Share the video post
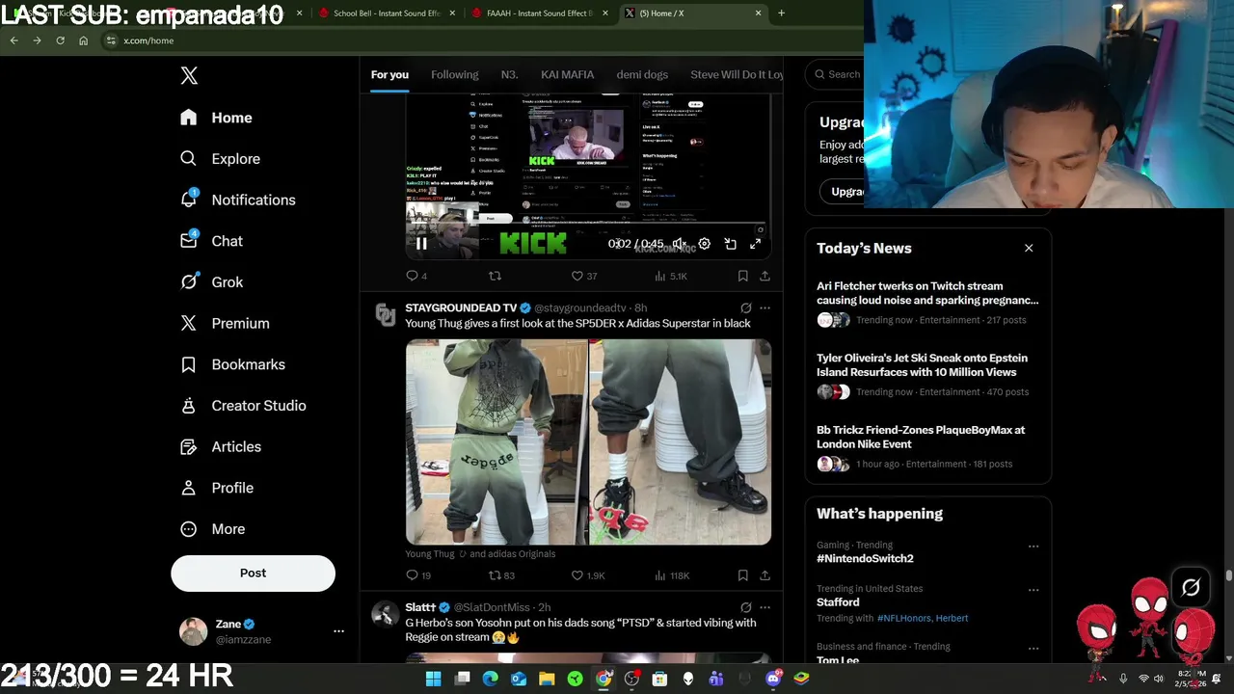Image resolution: width=1234 pixels, height=694 pixels. pos(765,276)
